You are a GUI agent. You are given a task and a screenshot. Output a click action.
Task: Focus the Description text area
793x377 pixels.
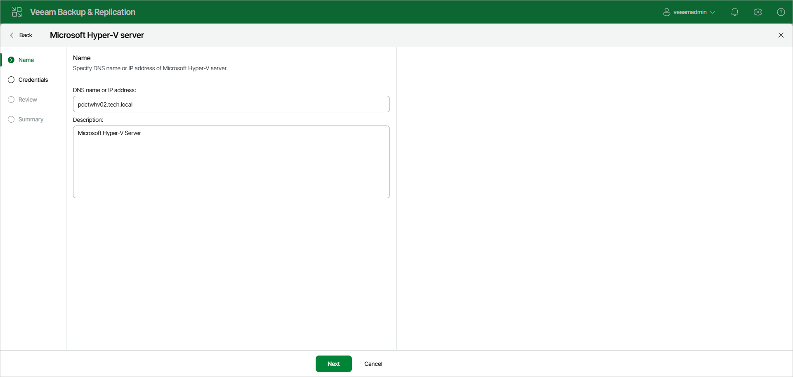pos(231,162)
